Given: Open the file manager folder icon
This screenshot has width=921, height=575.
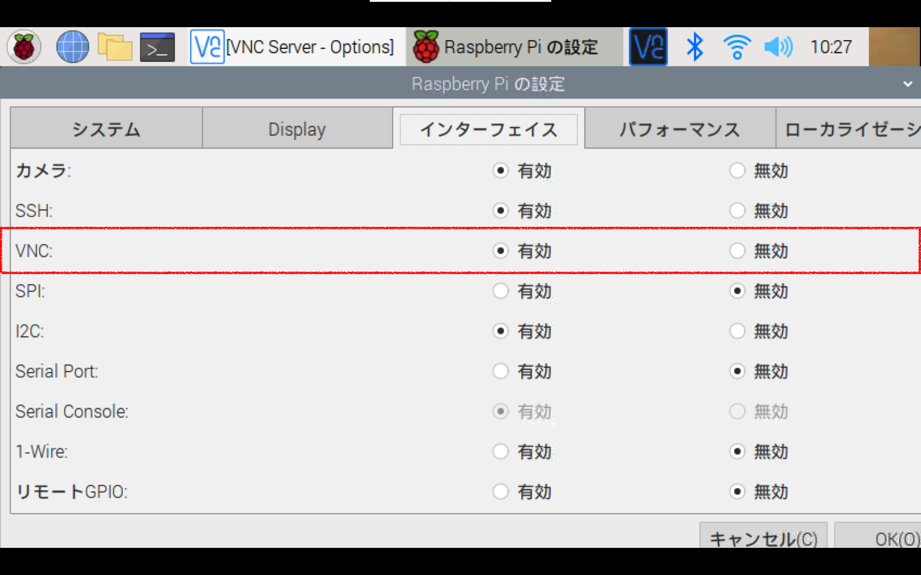Looking at the screenshot, I should pos(115,47).
